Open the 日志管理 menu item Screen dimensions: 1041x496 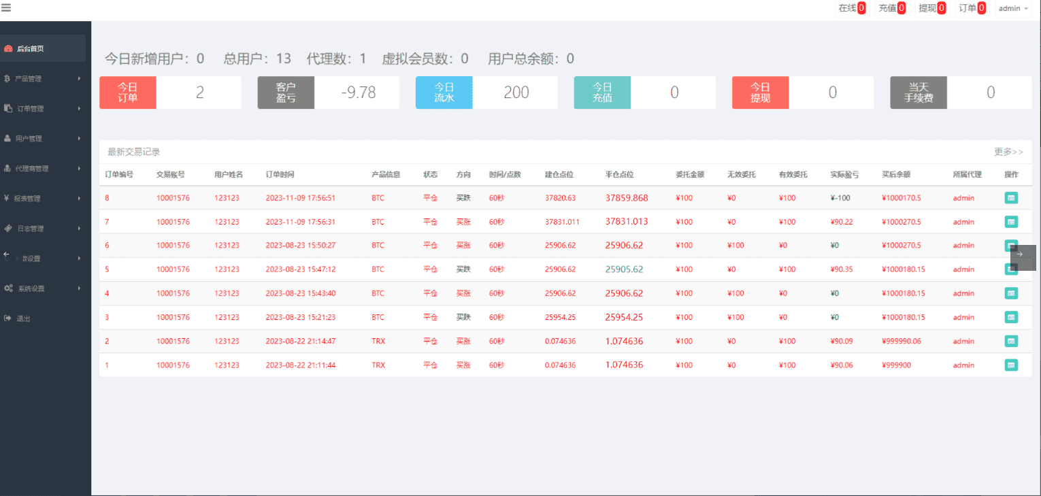[x=42, y=229]
